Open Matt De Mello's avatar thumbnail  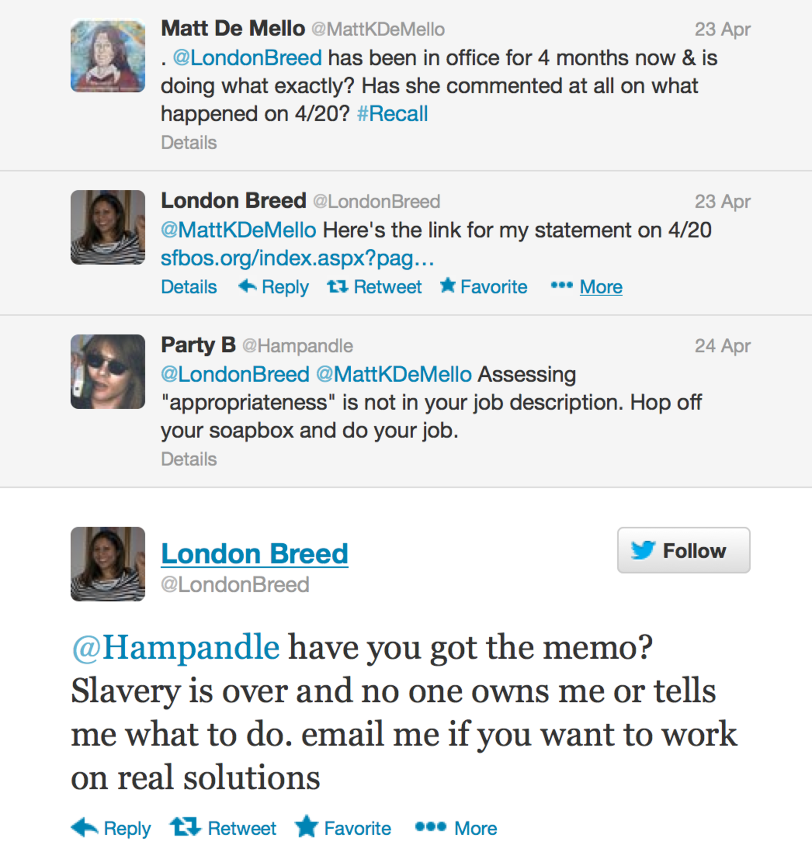pyautogui.click(x=108, y=55)
